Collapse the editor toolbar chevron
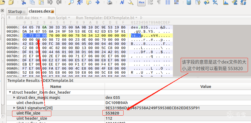Image resolution: width=251 pixels, height=123 pixels. click(x=9, y=18)
